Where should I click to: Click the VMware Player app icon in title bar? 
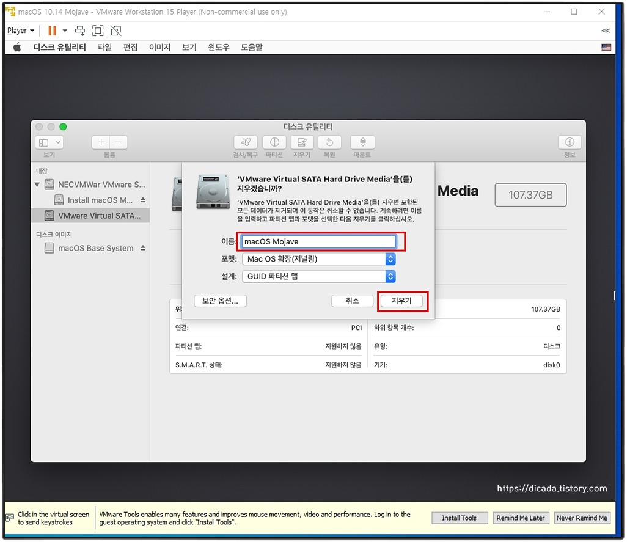tap(11, 12)
